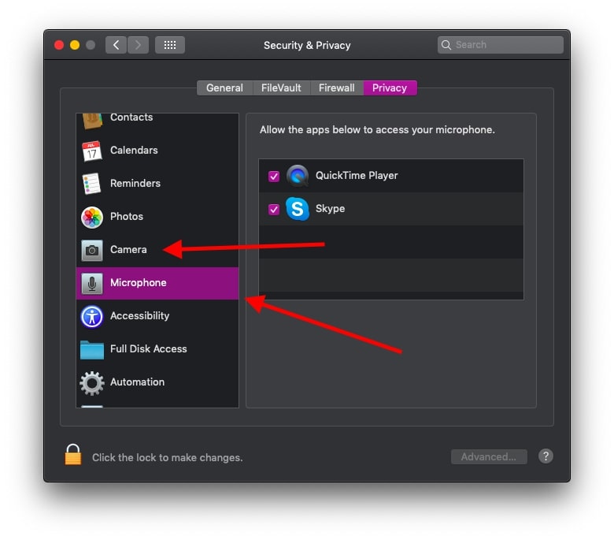
Task: Uncheck microphone access for QuickTime Player
Action: click(274, 176)
